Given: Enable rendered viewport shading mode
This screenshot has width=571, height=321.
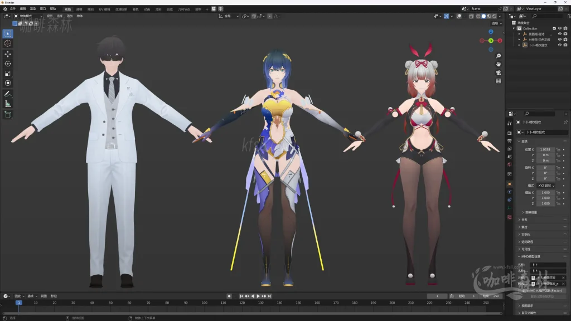Looking at the screenshot, I should [x=494, y=16].
